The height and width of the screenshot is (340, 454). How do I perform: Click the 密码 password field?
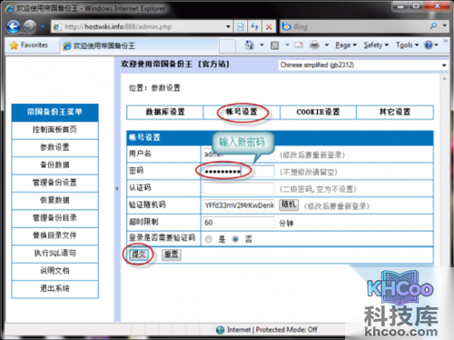(239, 172)
